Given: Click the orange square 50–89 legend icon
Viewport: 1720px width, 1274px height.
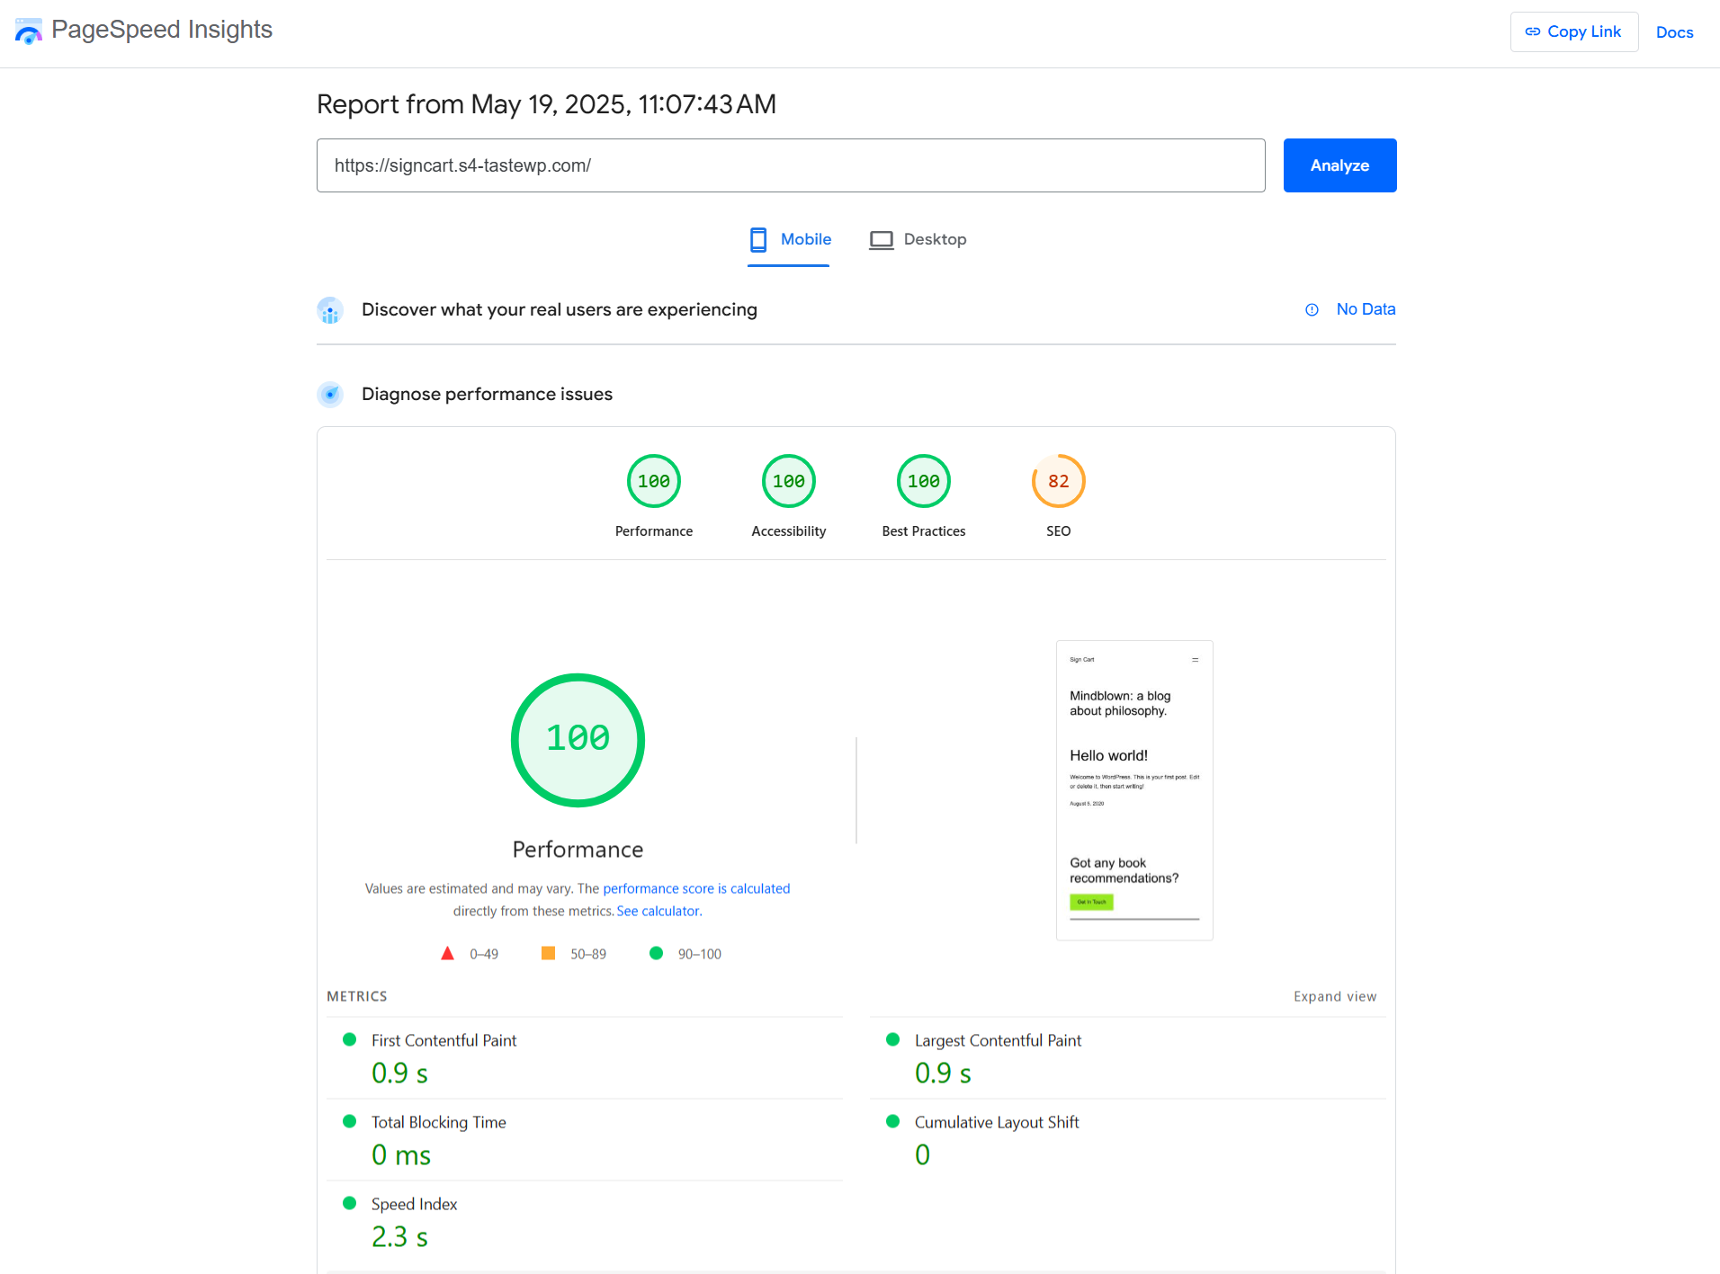Looking at the screenshot, I should [x=548, y=953].
